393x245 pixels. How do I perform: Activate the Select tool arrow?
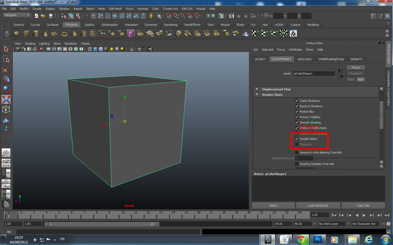[6, 49]
